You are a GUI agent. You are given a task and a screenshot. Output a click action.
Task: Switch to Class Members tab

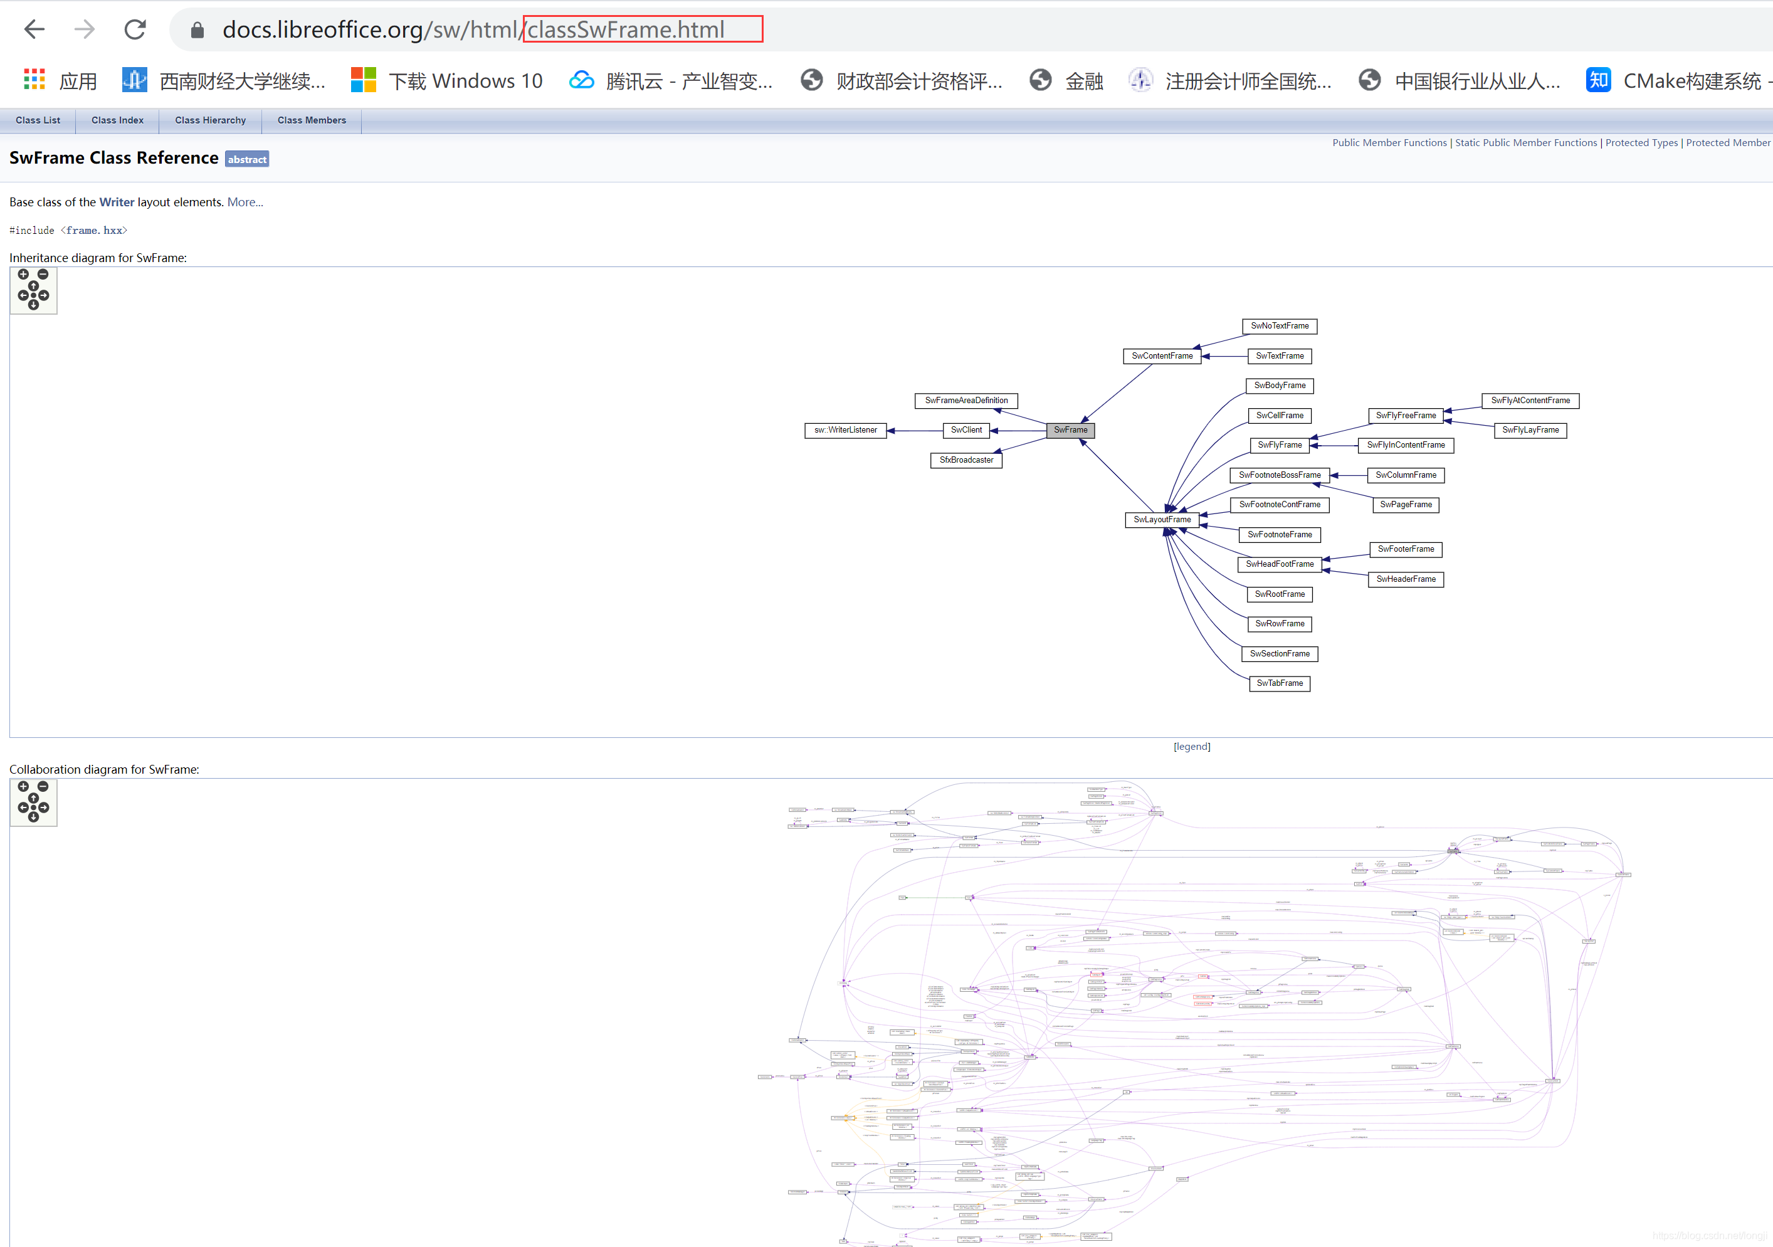(311, 120)
